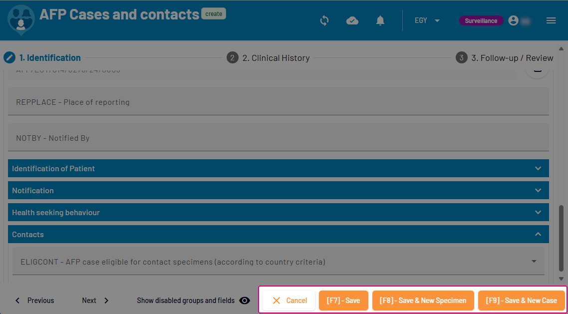Viewport: 568px width, 314px height.
Task: Open notifications bell
Action: (380, 20)
